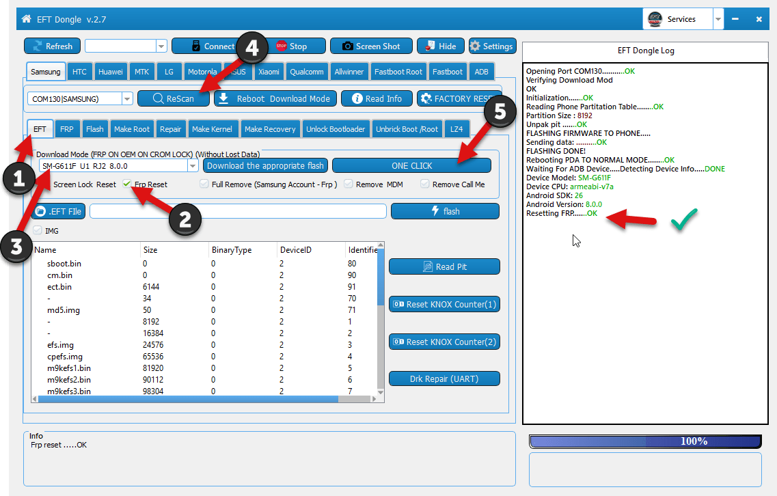Select the cpefs.img partition row
This screenshot has height=496, width=777.
204,356
